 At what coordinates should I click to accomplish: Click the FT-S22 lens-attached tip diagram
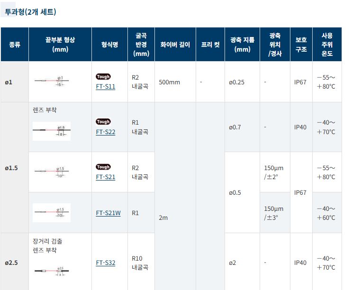[52, 131]
